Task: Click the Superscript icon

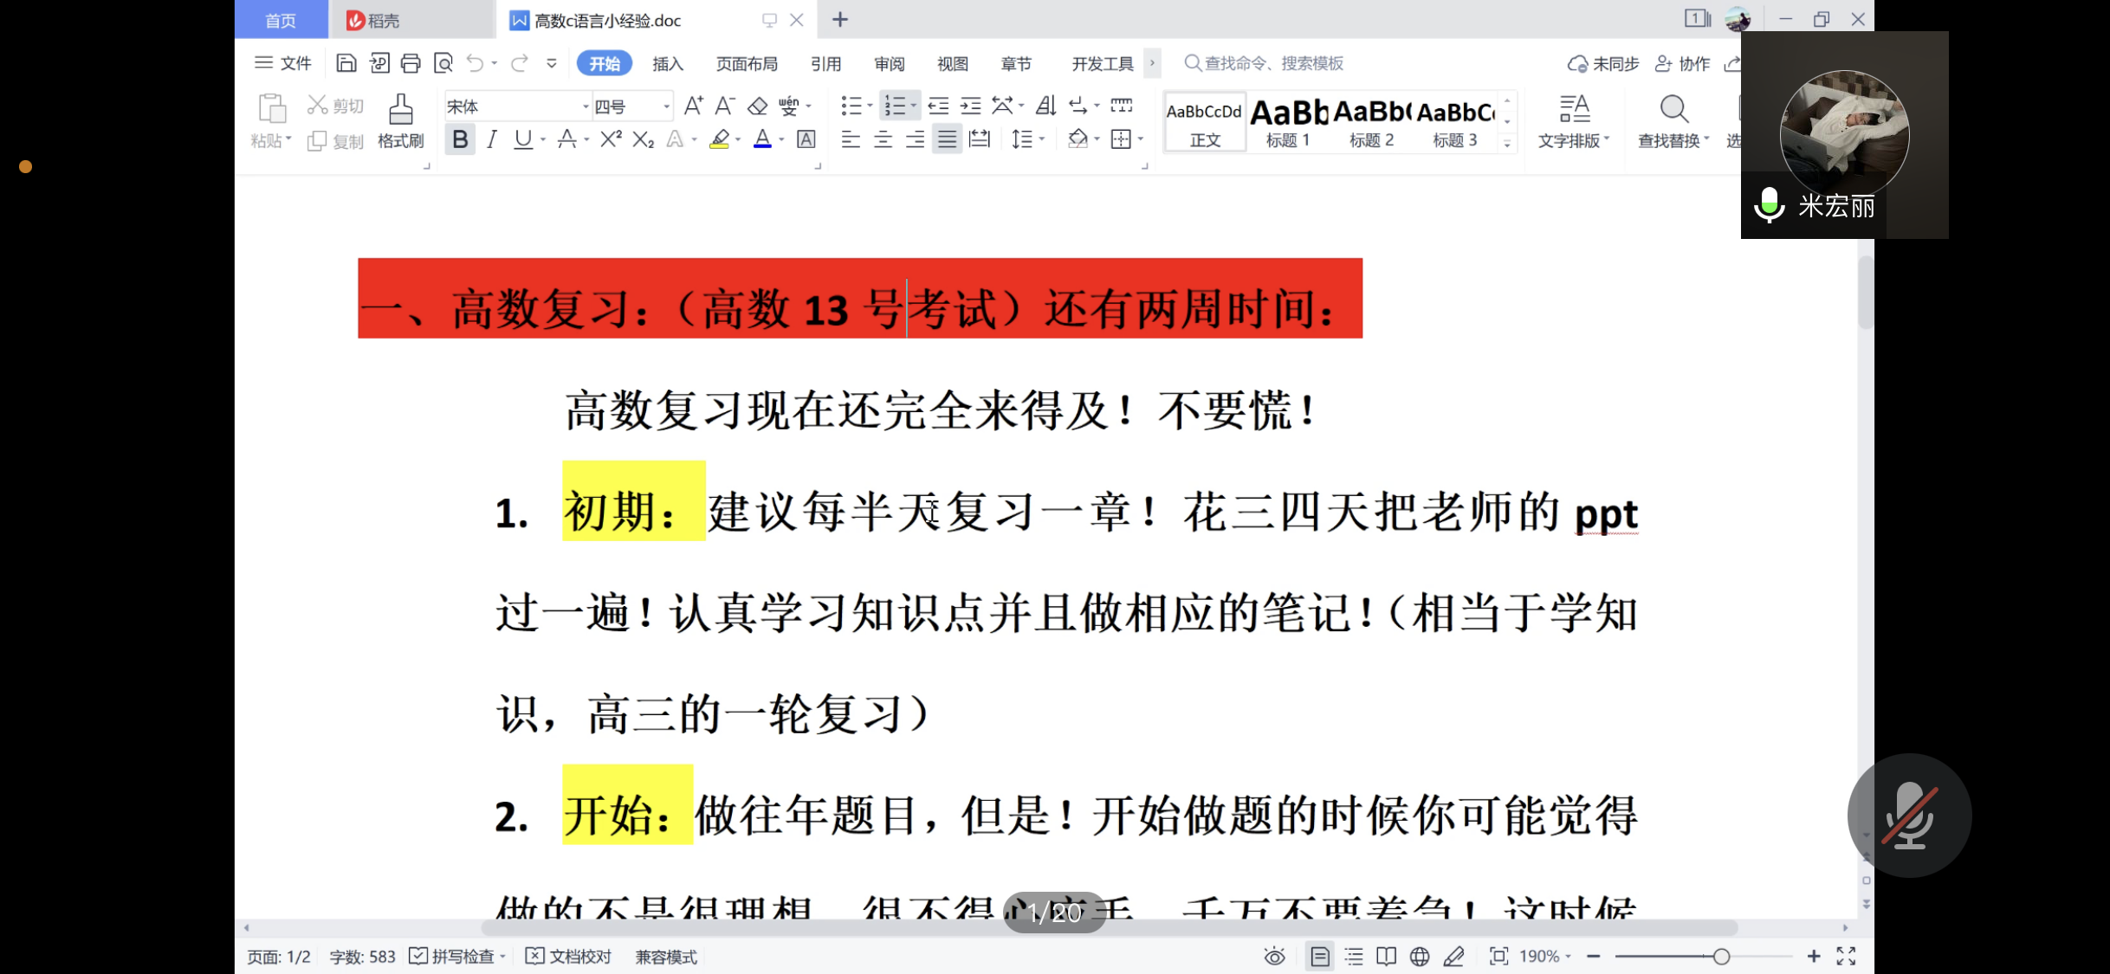Action: coord(611,139)
